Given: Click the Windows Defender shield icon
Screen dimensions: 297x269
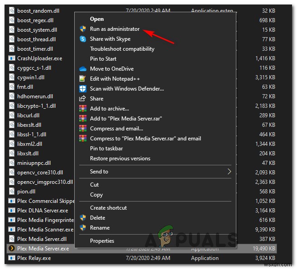Looking at the screenshot, I should pyautogui.click(x=83, y=89).
